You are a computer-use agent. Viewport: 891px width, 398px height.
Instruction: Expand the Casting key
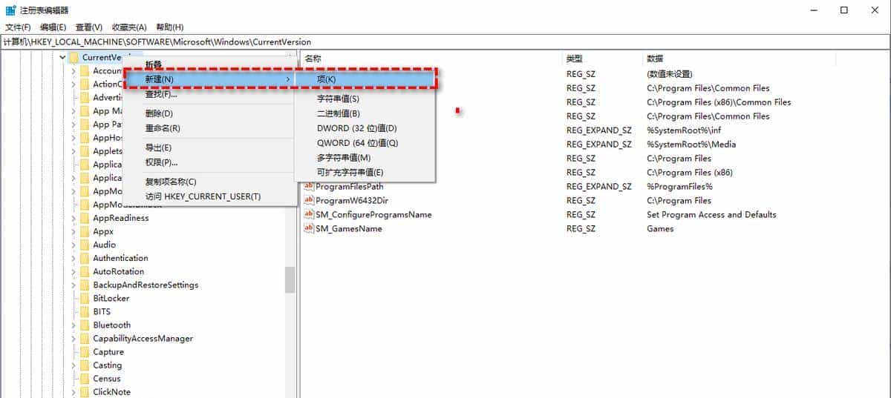tap(74, 365)
